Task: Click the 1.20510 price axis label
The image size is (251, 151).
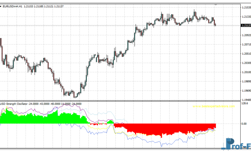Action: pyautogui.click(x=246, y=54)
